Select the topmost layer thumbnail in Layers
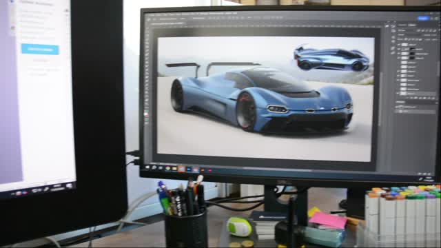 coord(404,45)
